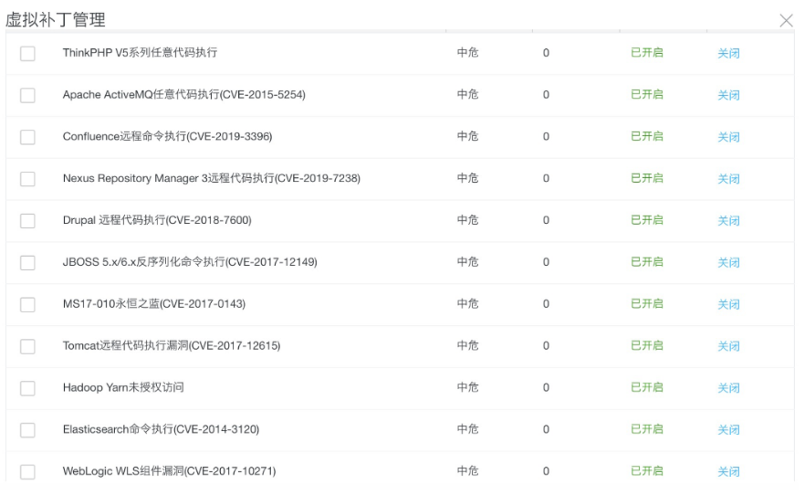Click 中危 severity in Elasticsearch row
Image resolution: width=805 pixels, height=495 pixels.
click(x=467, y=429)
